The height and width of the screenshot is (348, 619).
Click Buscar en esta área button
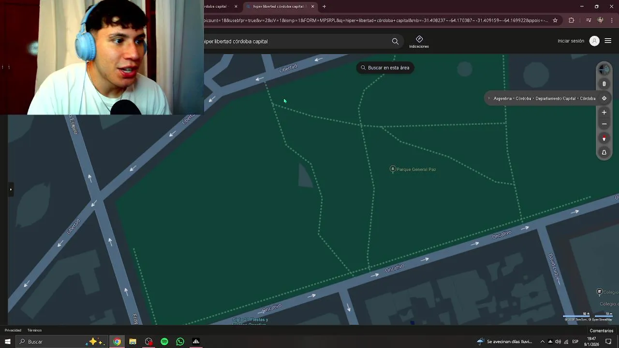tap(385, 68)
